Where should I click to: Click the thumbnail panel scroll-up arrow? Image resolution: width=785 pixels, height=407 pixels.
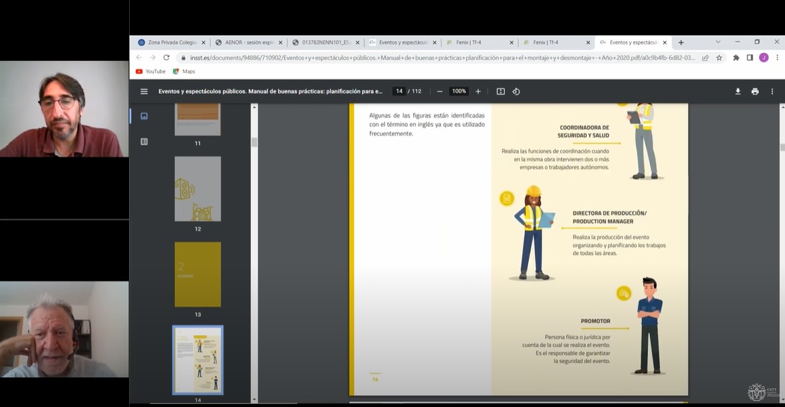[x=254, y=107]
